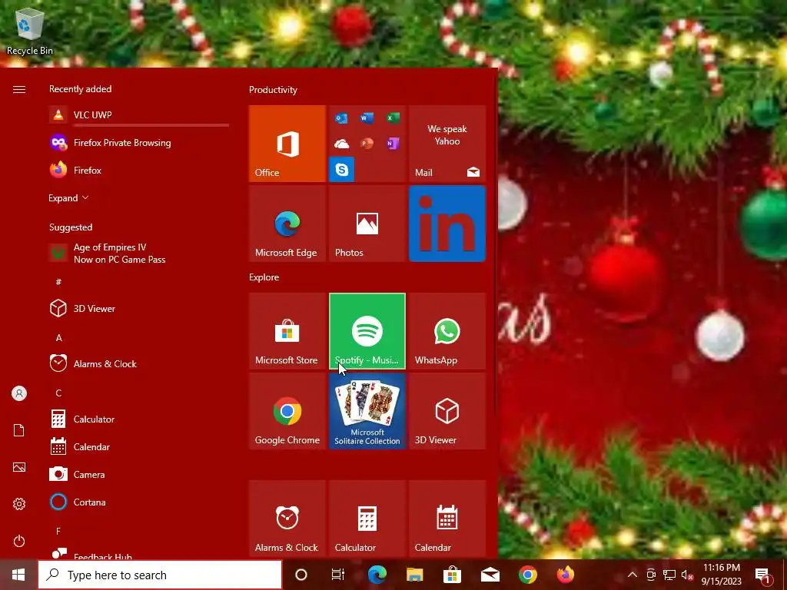Open the Calendar tile
Screen dimensions: 787x590
pyautogui.click(x=447, y=519)
